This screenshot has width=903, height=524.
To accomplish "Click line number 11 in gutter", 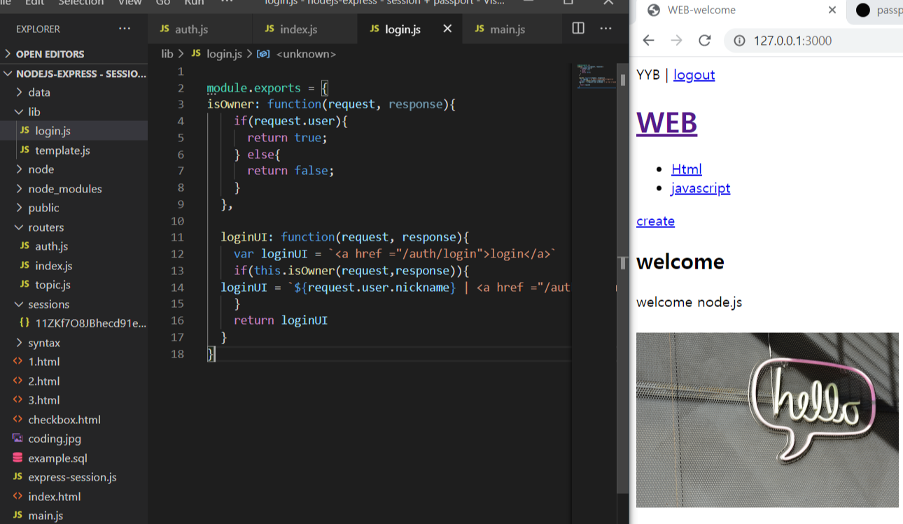I will tap(177, 237).
